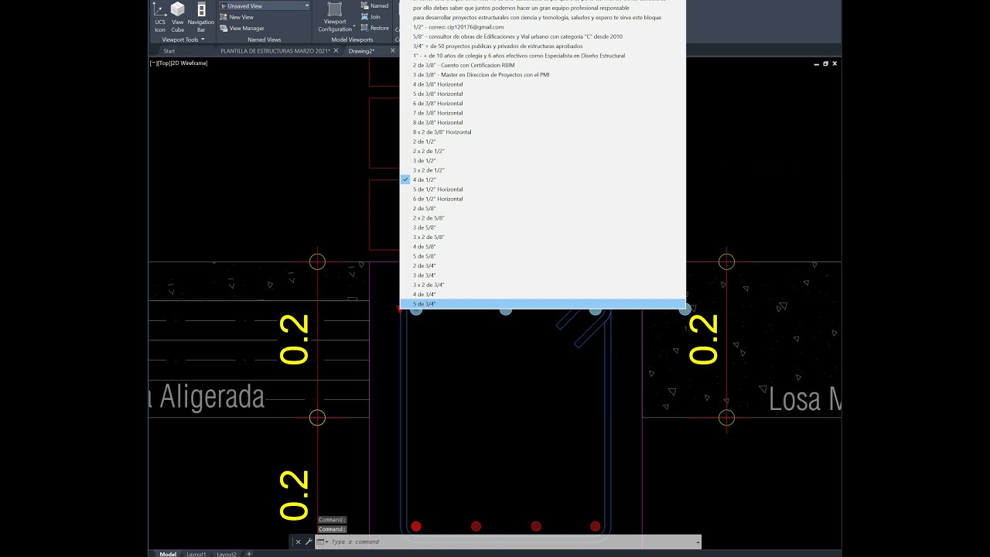
Task: Open the Unsaved View dropdown
Action: (265, 6)
